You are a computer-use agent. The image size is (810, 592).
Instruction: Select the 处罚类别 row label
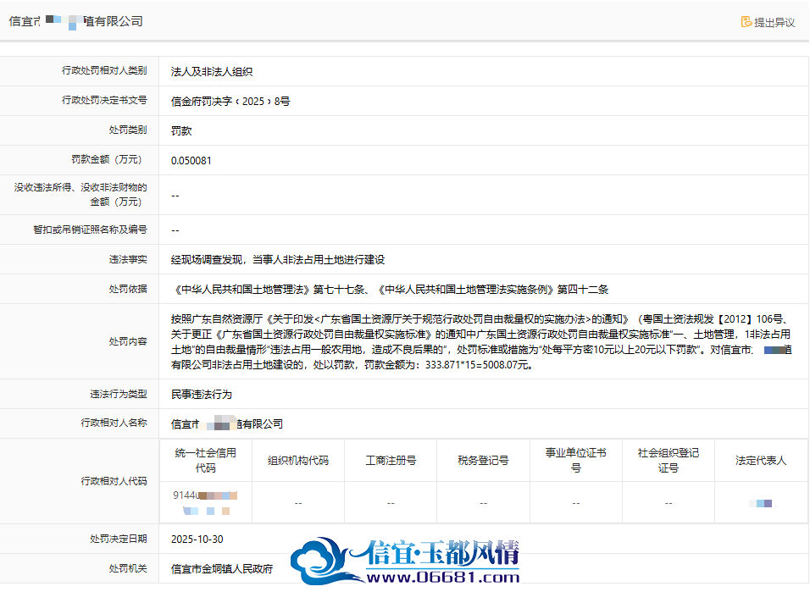pos(128,130)
